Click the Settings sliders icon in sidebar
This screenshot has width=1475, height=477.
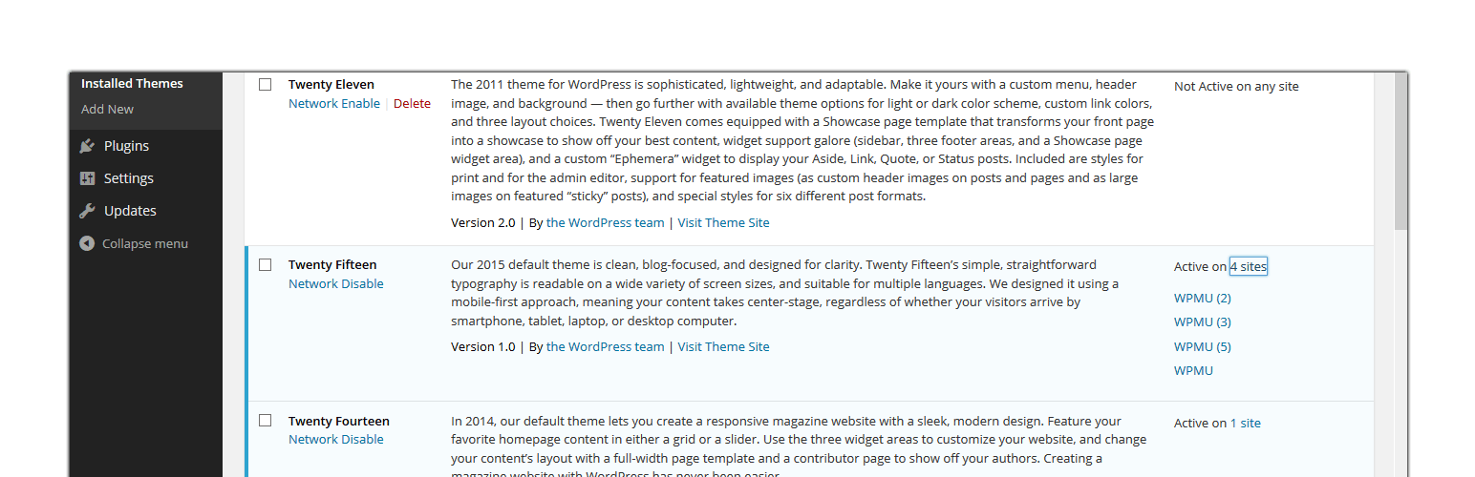tap(88, 178)
